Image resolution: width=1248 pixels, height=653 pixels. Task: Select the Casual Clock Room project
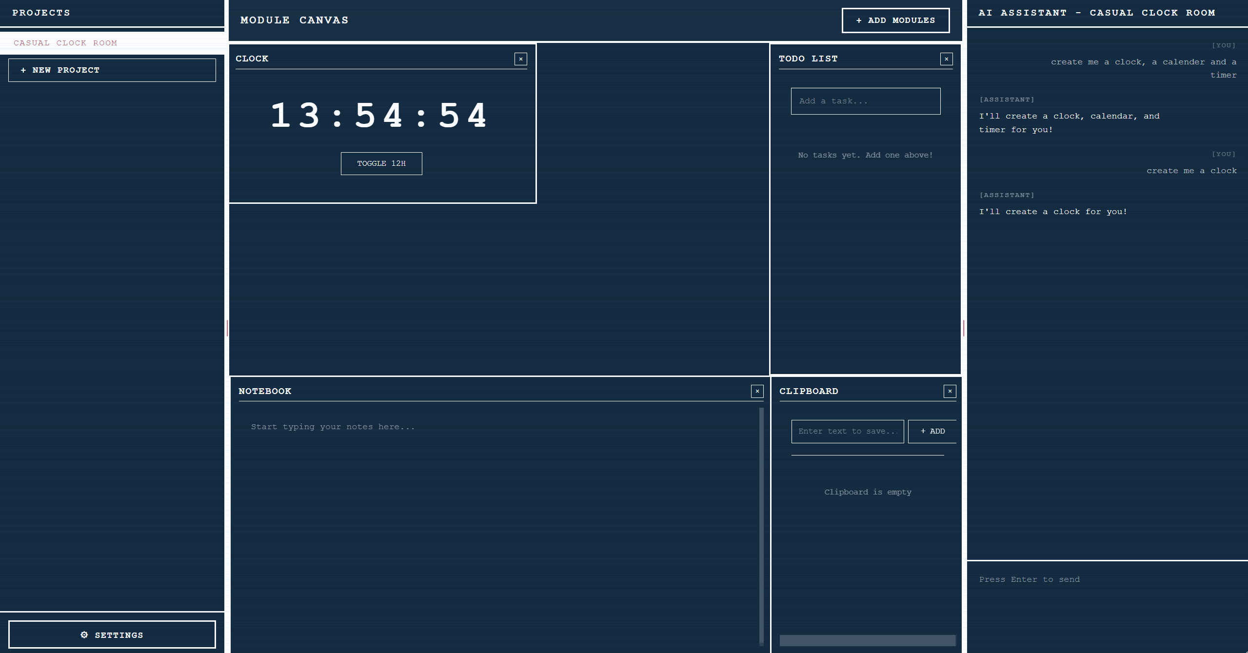pyautogui.click(x=65, y=43)
